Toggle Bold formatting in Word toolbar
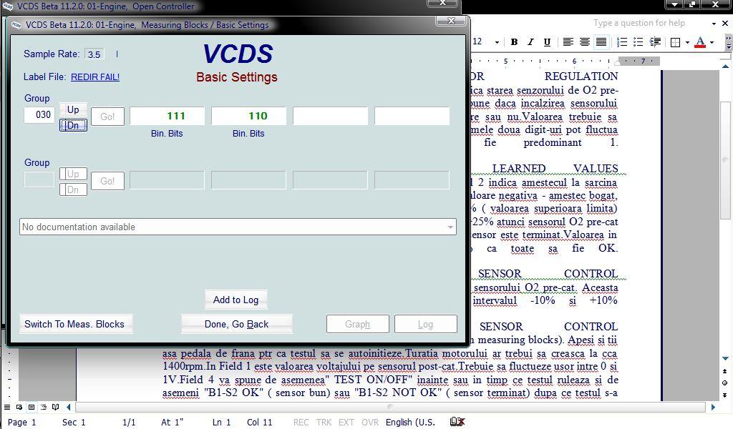 [x=514, y=42]
